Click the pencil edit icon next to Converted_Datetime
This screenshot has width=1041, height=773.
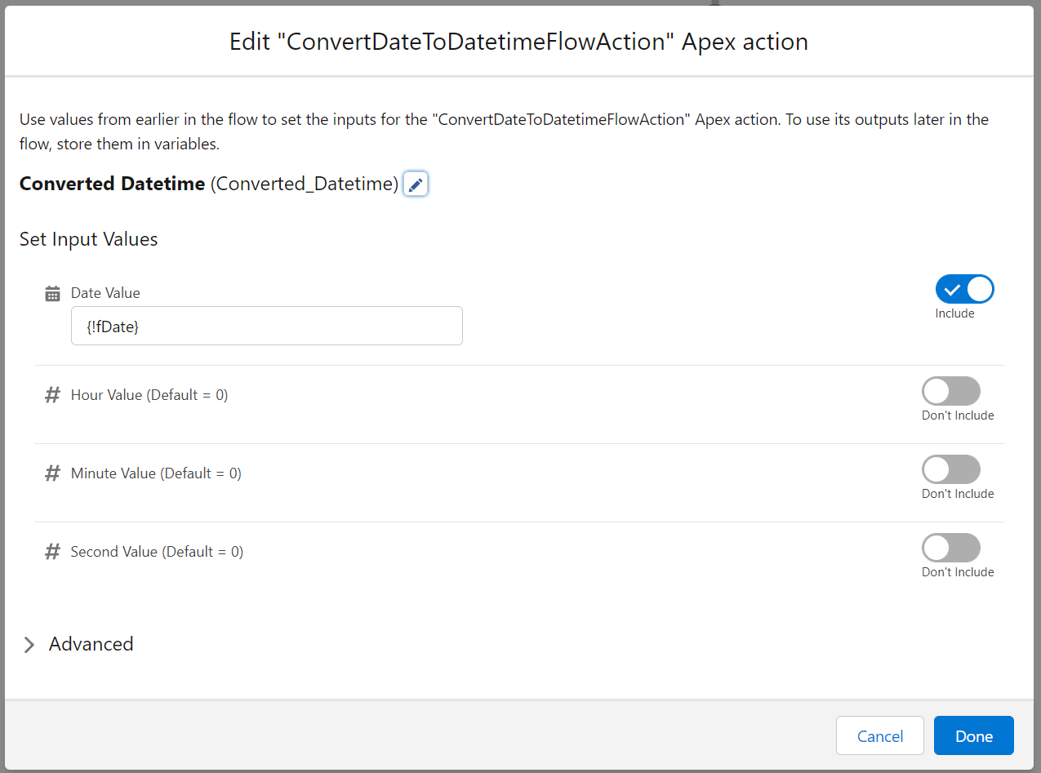[415, 184]
